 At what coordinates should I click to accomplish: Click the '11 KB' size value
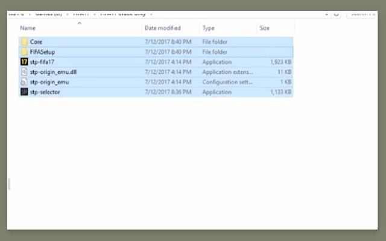284,72
